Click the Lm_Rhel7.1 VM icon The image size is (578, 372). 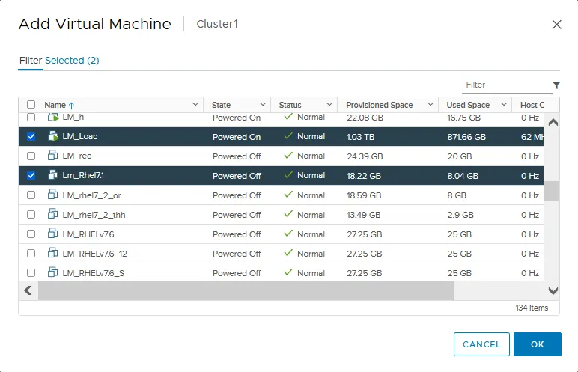(x=52, y=175)
